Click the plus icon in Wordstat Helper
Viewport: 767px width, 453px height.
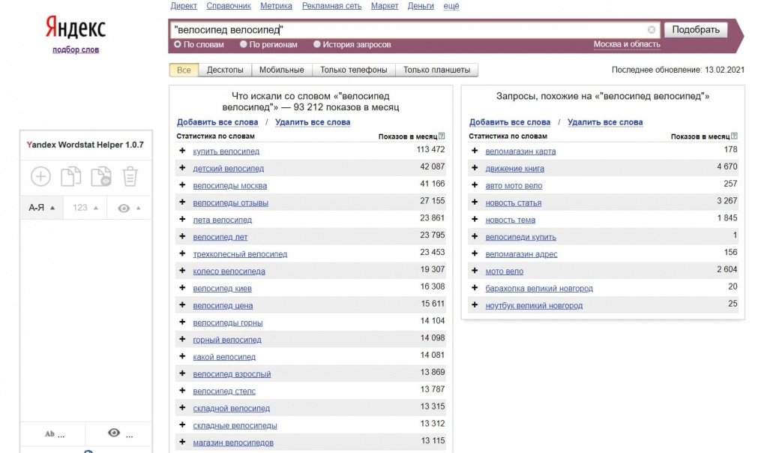tap(40, 176)
